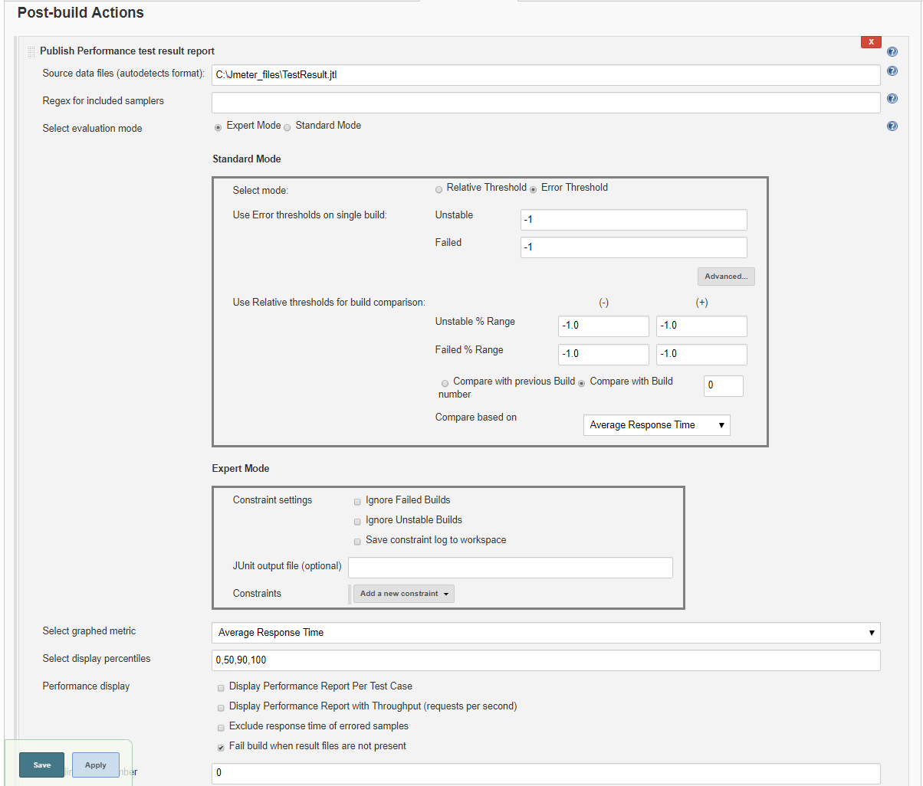Check Display Performance Report with Throughput
Image resolution: width=923 pixels, height=786 pixels.
221,708
